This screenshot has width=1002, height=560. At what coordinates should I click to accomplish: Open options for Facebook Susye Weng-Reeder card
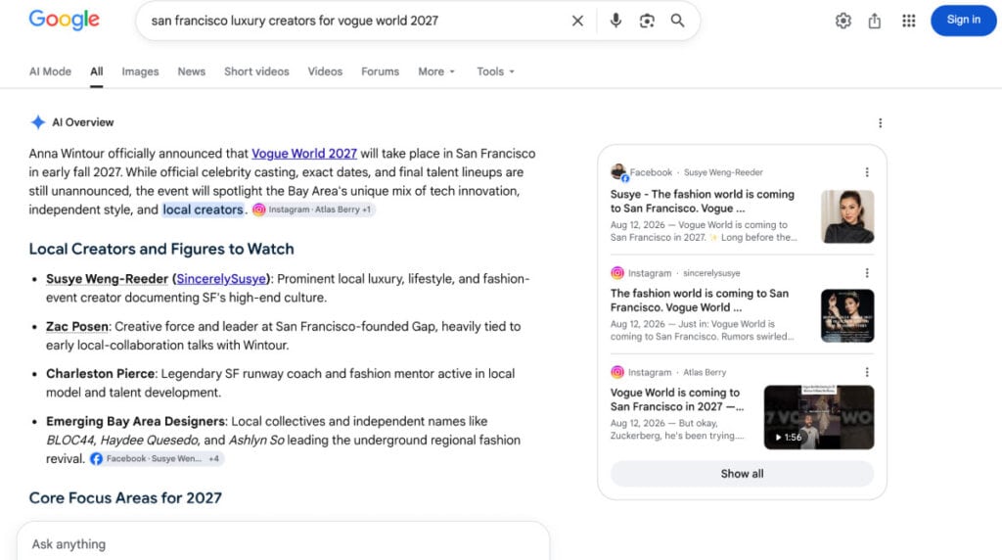[x=867, y=172]
